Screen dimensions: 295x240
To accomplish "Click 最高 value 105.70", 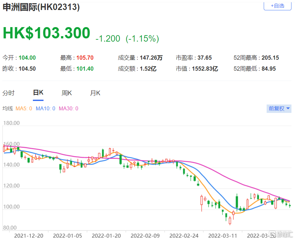I will coord(85,58).
